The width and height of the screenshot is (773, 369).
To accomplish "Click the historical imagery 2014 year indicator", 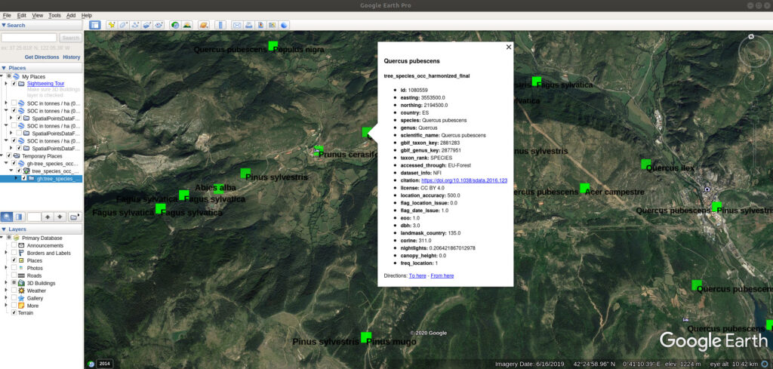I will [104, 364].
